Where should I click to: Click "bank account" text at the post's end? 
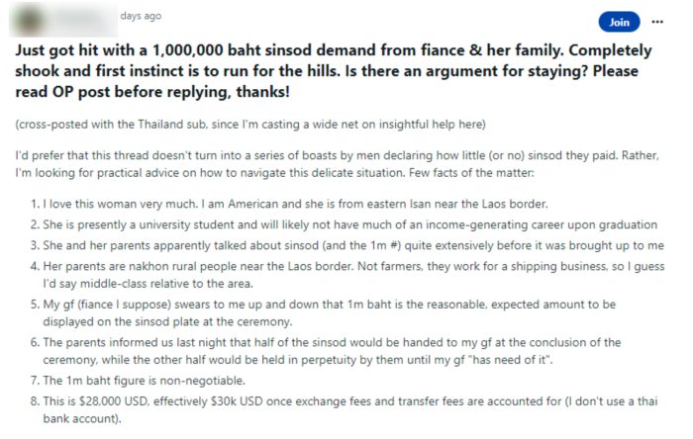tap(99, 420)
